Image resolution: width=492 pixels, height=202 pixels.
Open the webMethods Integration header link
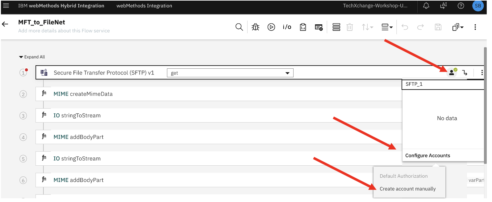point(144,6)
